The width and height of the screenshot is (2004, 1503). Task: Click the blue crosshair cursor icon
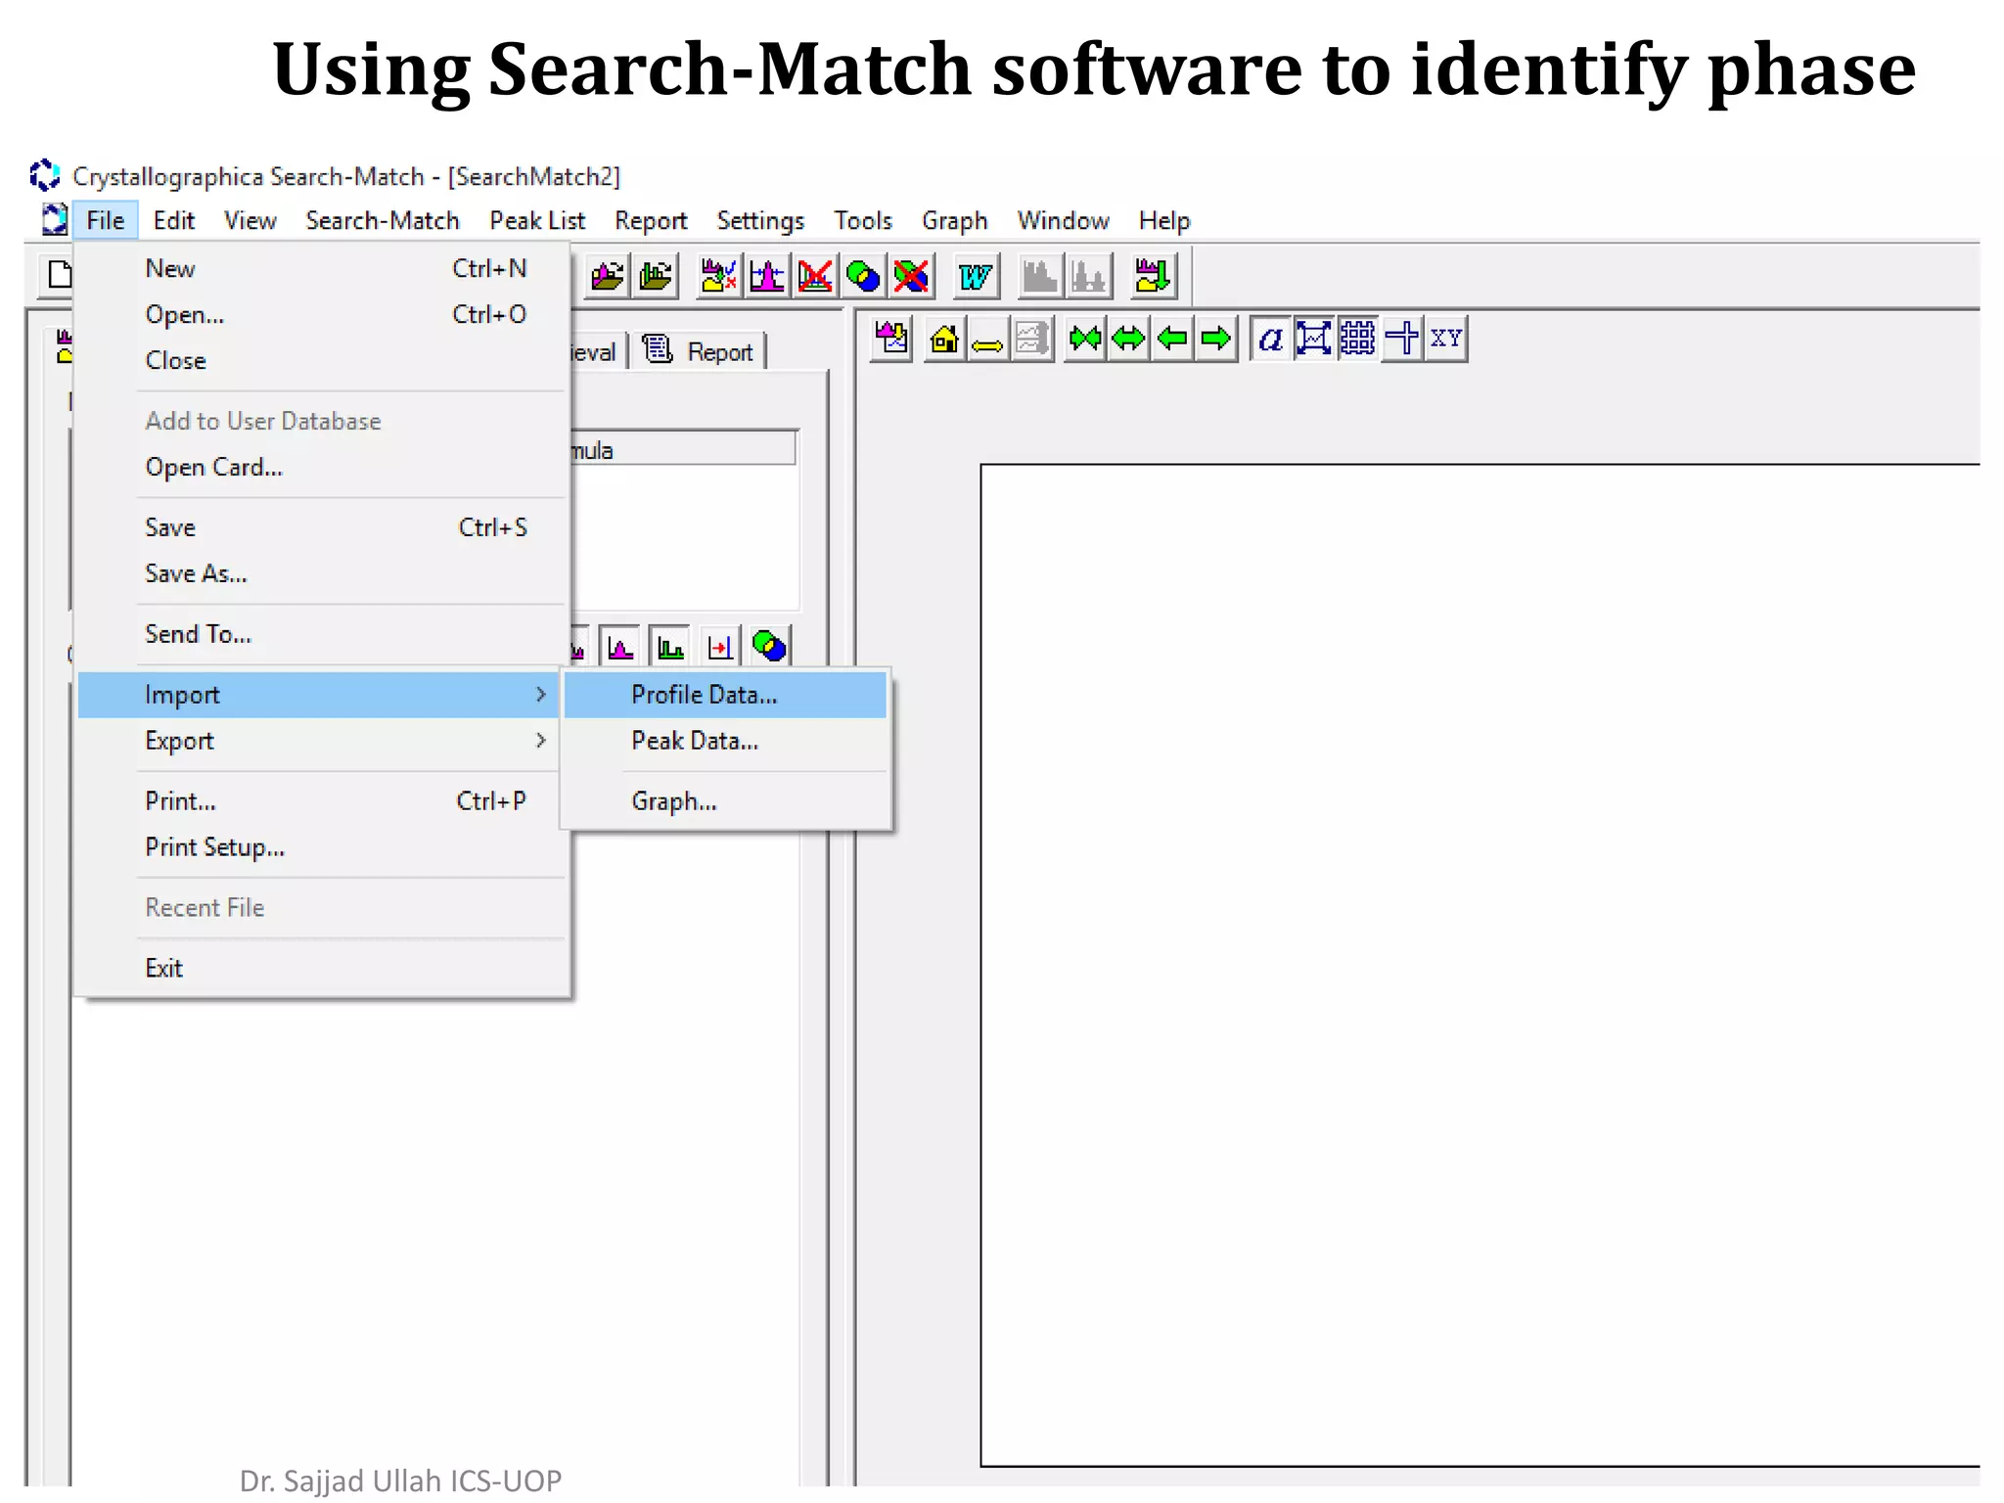[1402, 340]
